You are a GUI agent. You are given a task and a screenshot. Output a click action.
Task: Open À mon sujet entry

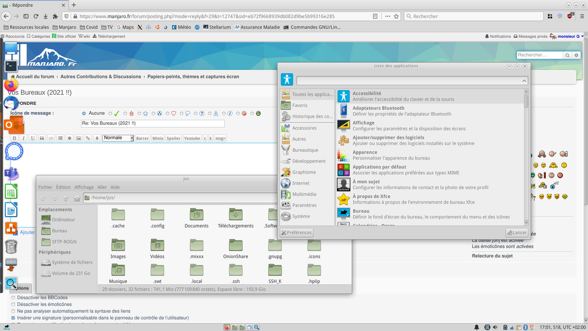[x=431, y=184]
